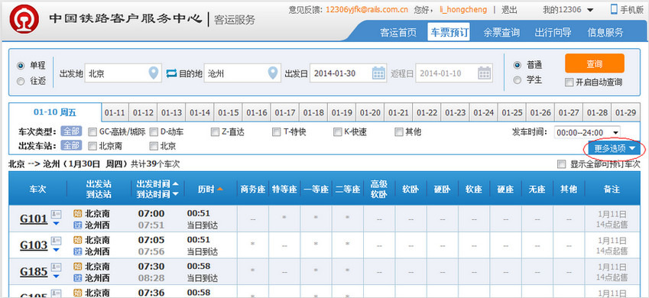This screenshot has height=298, width=649.
Task: Open G185 train number link
Action: [x=34, y=272]
